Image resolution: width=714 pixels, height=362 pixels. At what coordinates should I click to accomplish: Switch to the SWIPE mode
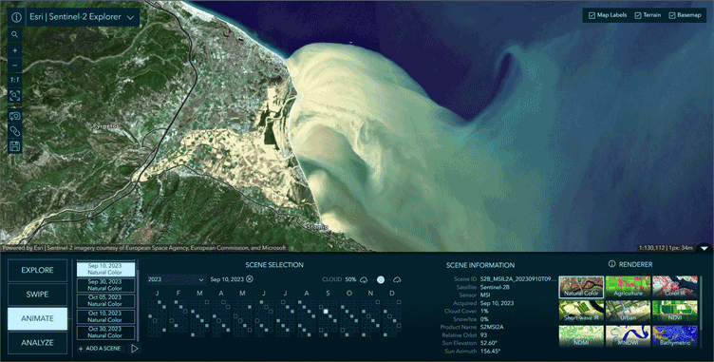pyautogui.click(x=37, y=295)
